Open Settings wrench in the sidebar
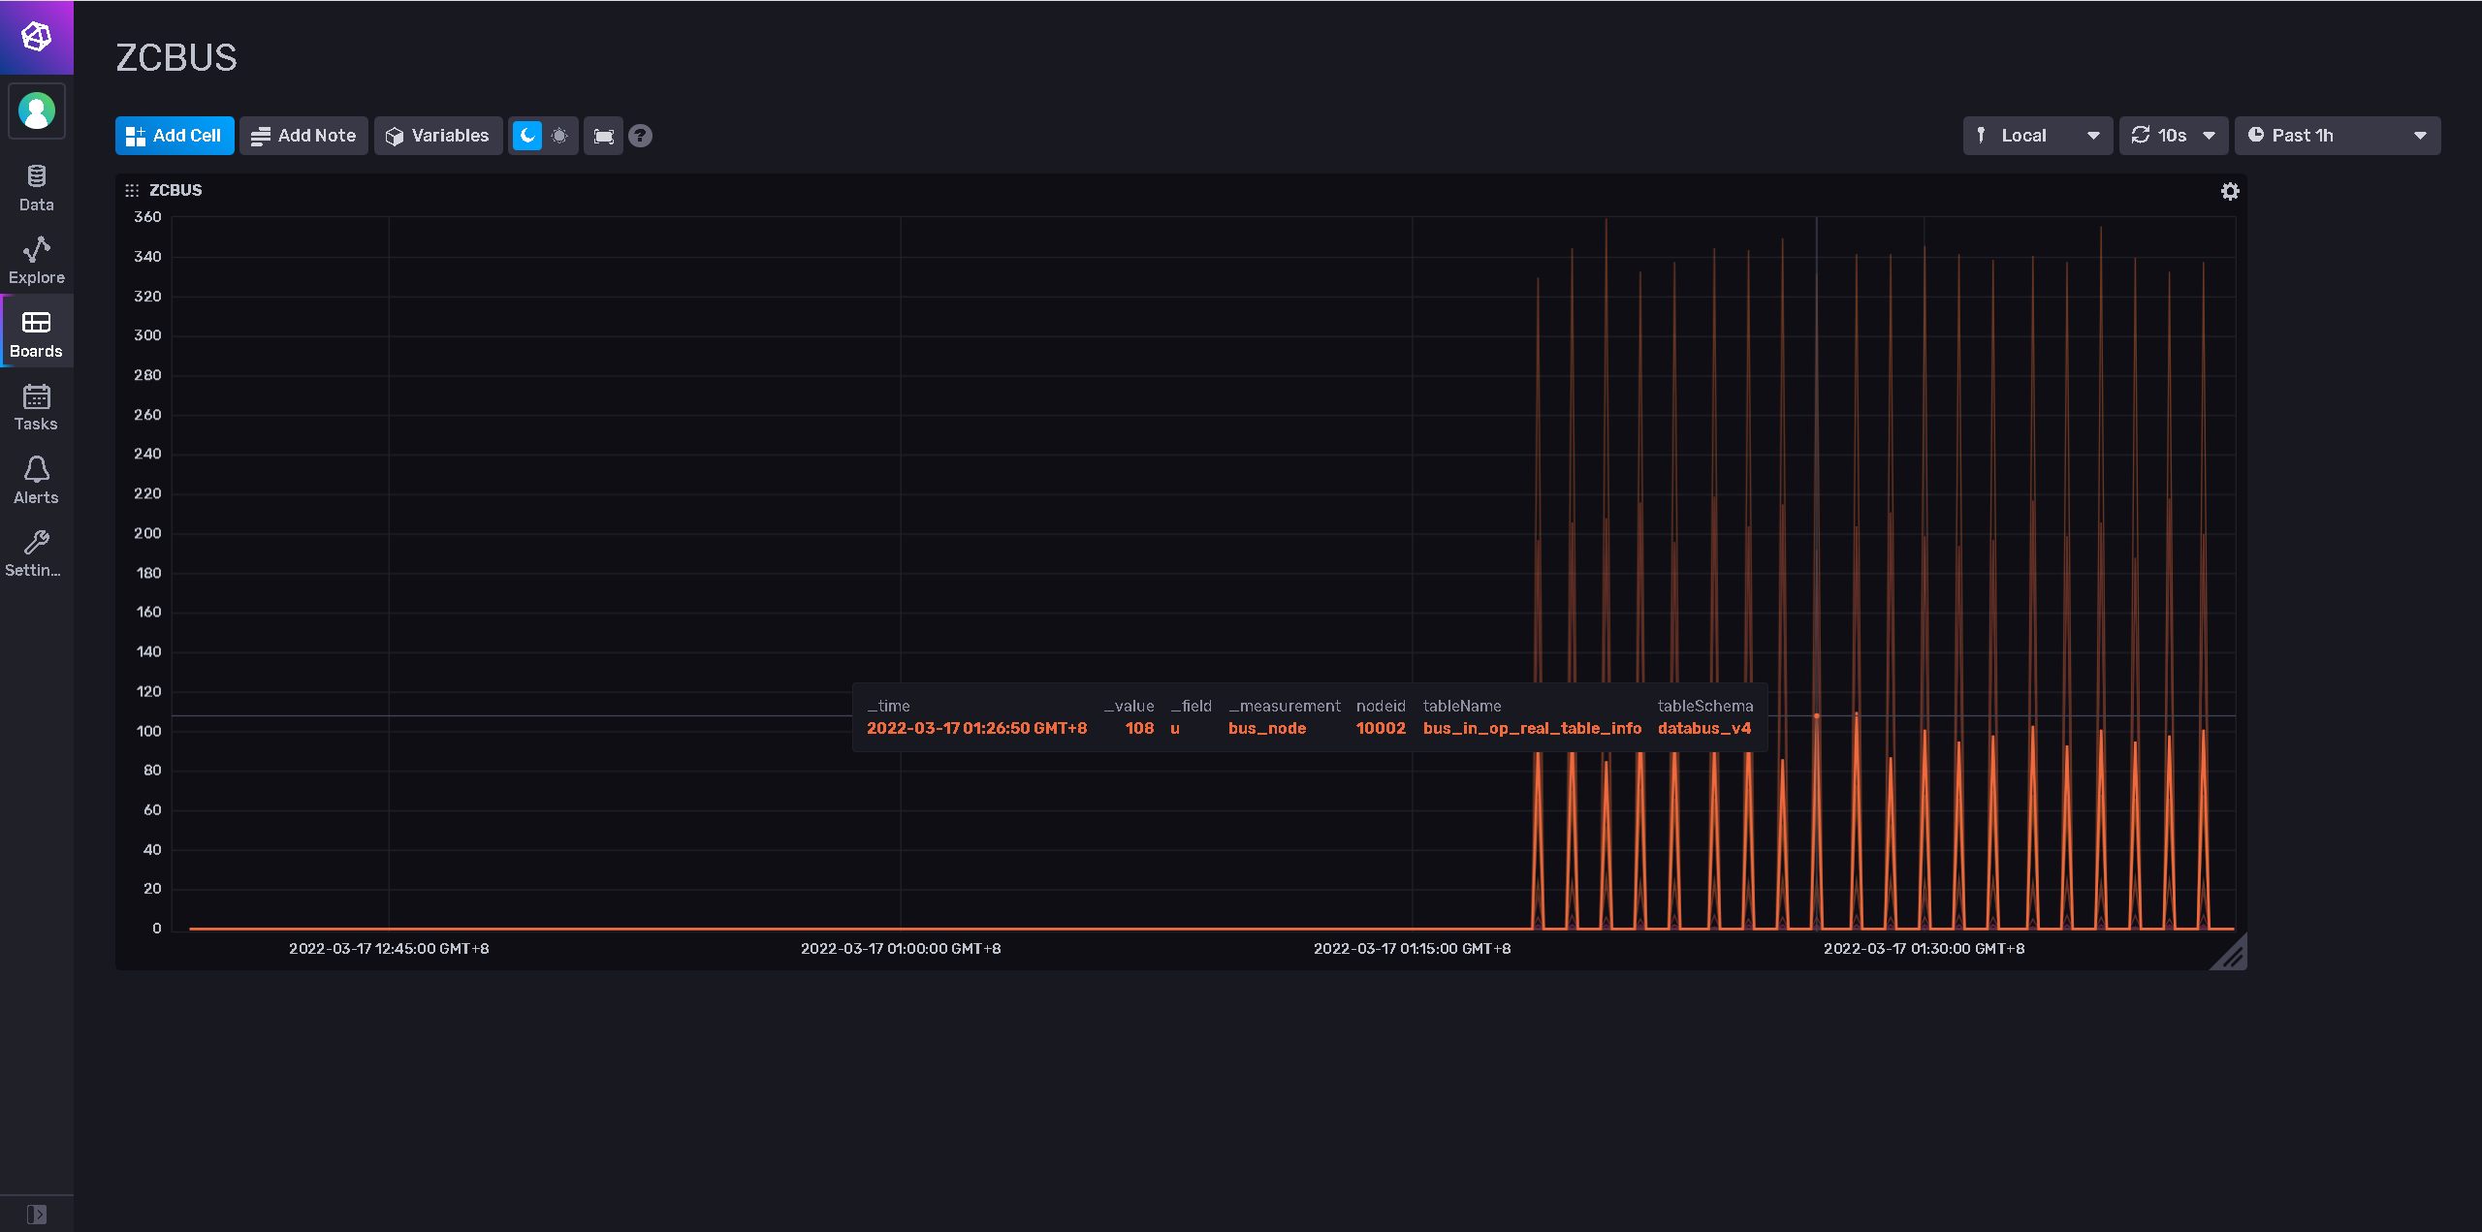The width and height of the screenshot is (2482, 1232). point(37,553)
